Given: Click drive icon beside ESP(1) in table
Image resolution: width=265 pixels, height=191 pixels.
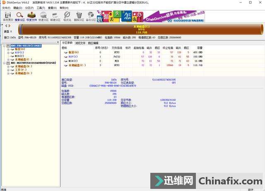Looking at the screenshot, I should (66, 57).
